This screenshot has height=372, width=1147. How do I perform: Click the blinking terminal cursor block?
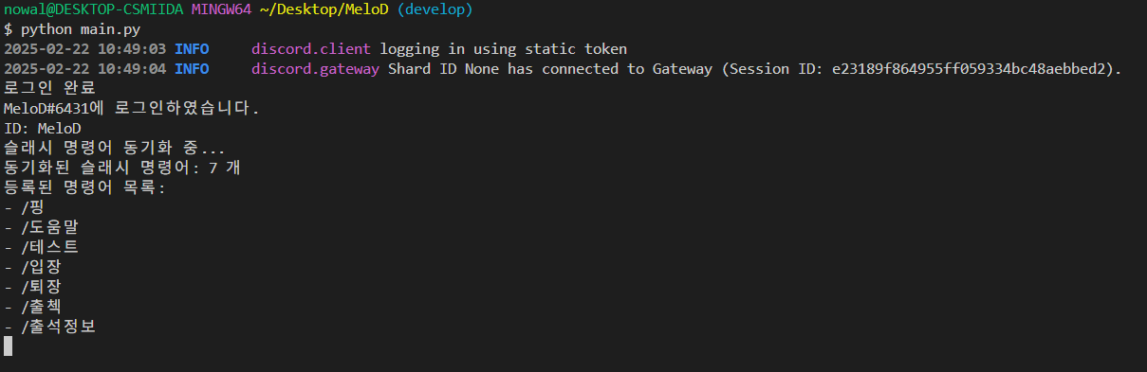pyautogui.click(x=8, y=346)
